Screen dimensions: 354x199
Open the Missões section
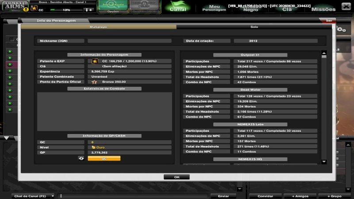323,9
